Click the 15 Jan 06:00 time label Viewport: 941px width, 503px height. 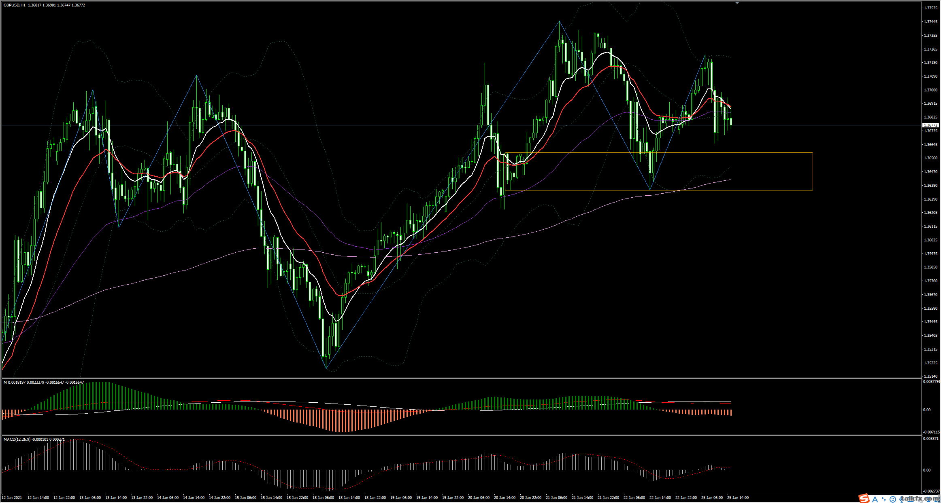coord(245,497)
